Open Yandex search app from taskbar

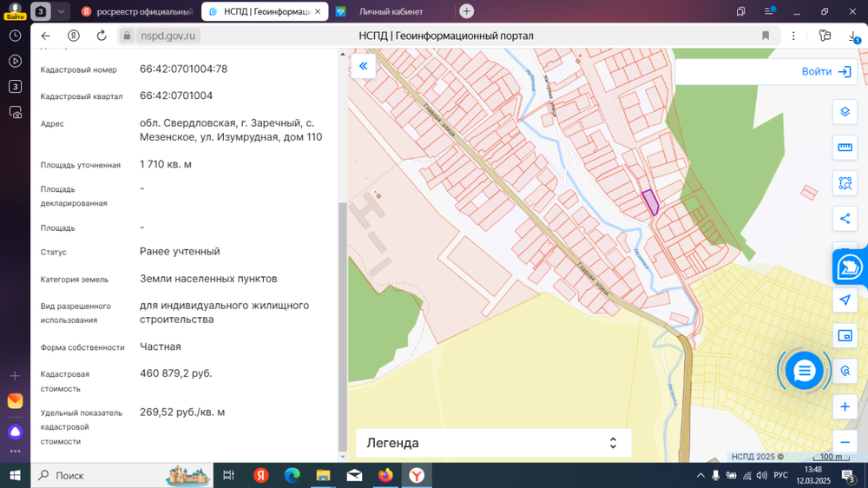point(260,475)
